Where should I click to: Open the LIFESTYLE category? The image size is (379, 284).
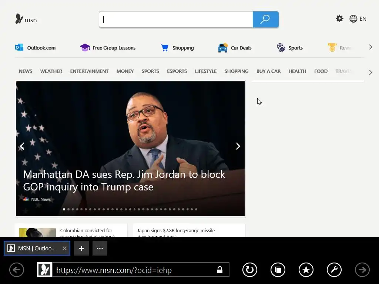tap(206, 71)
